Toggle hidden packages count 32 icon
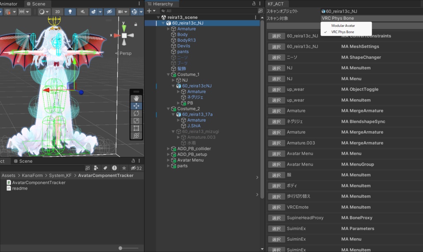This screenshot has width=423, height=252. coord(136,168)
